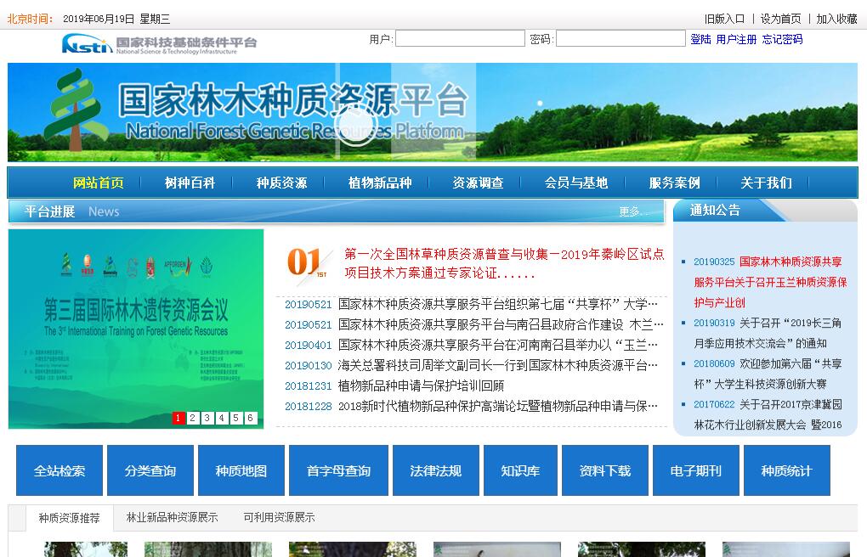Click the 登陆 login link
The image size is (867, 557).
click(x=700, y=39)
